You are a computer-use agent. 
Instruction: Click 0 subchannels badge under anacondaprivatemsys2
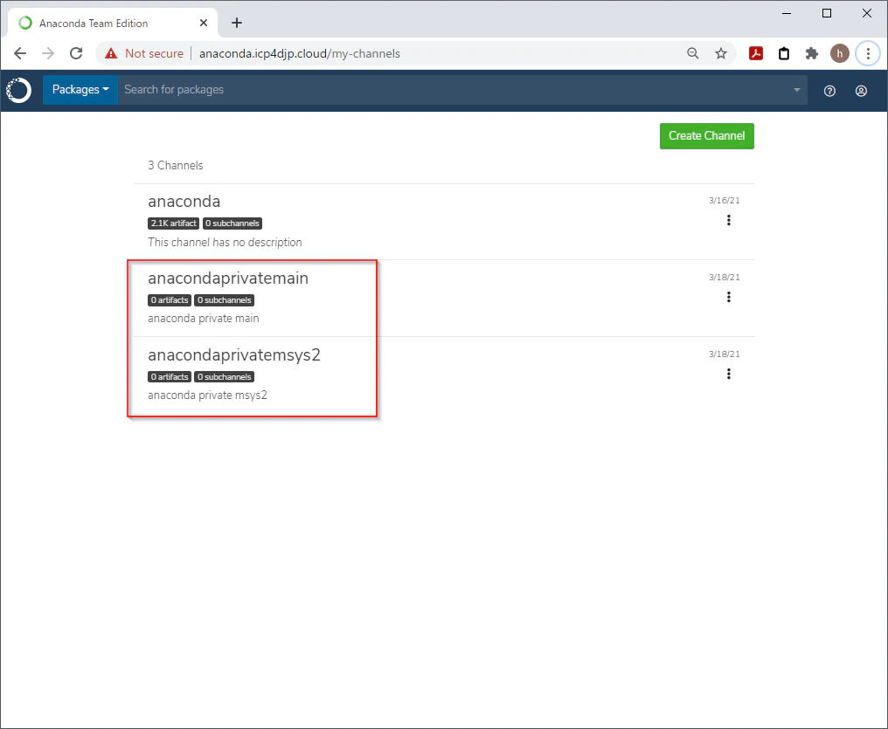point(225,377)
